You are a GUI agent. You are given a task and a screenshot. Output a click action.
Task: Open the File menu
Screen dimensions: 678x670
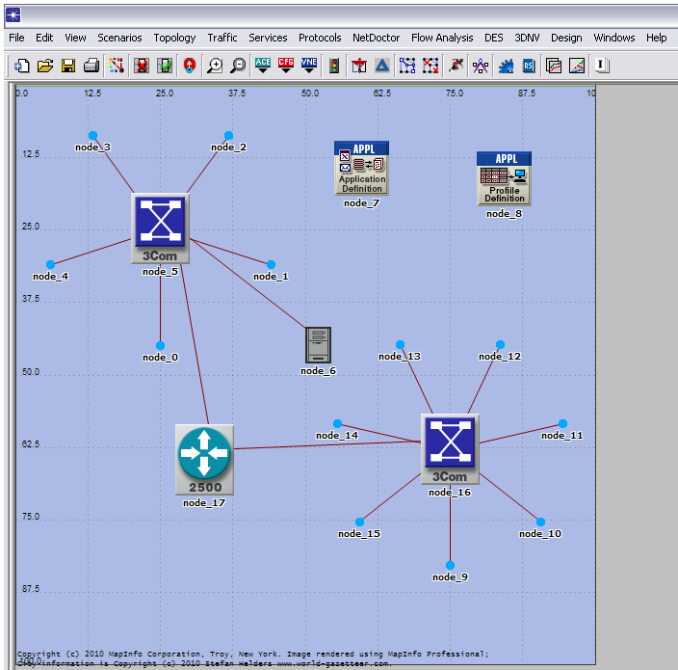16,38
